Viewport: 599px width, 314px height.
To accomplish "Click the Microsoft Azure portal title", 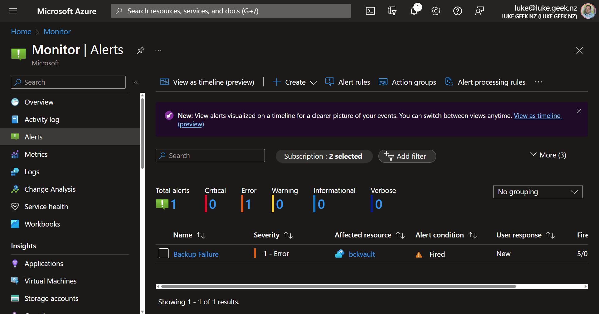I will [67, 11].
